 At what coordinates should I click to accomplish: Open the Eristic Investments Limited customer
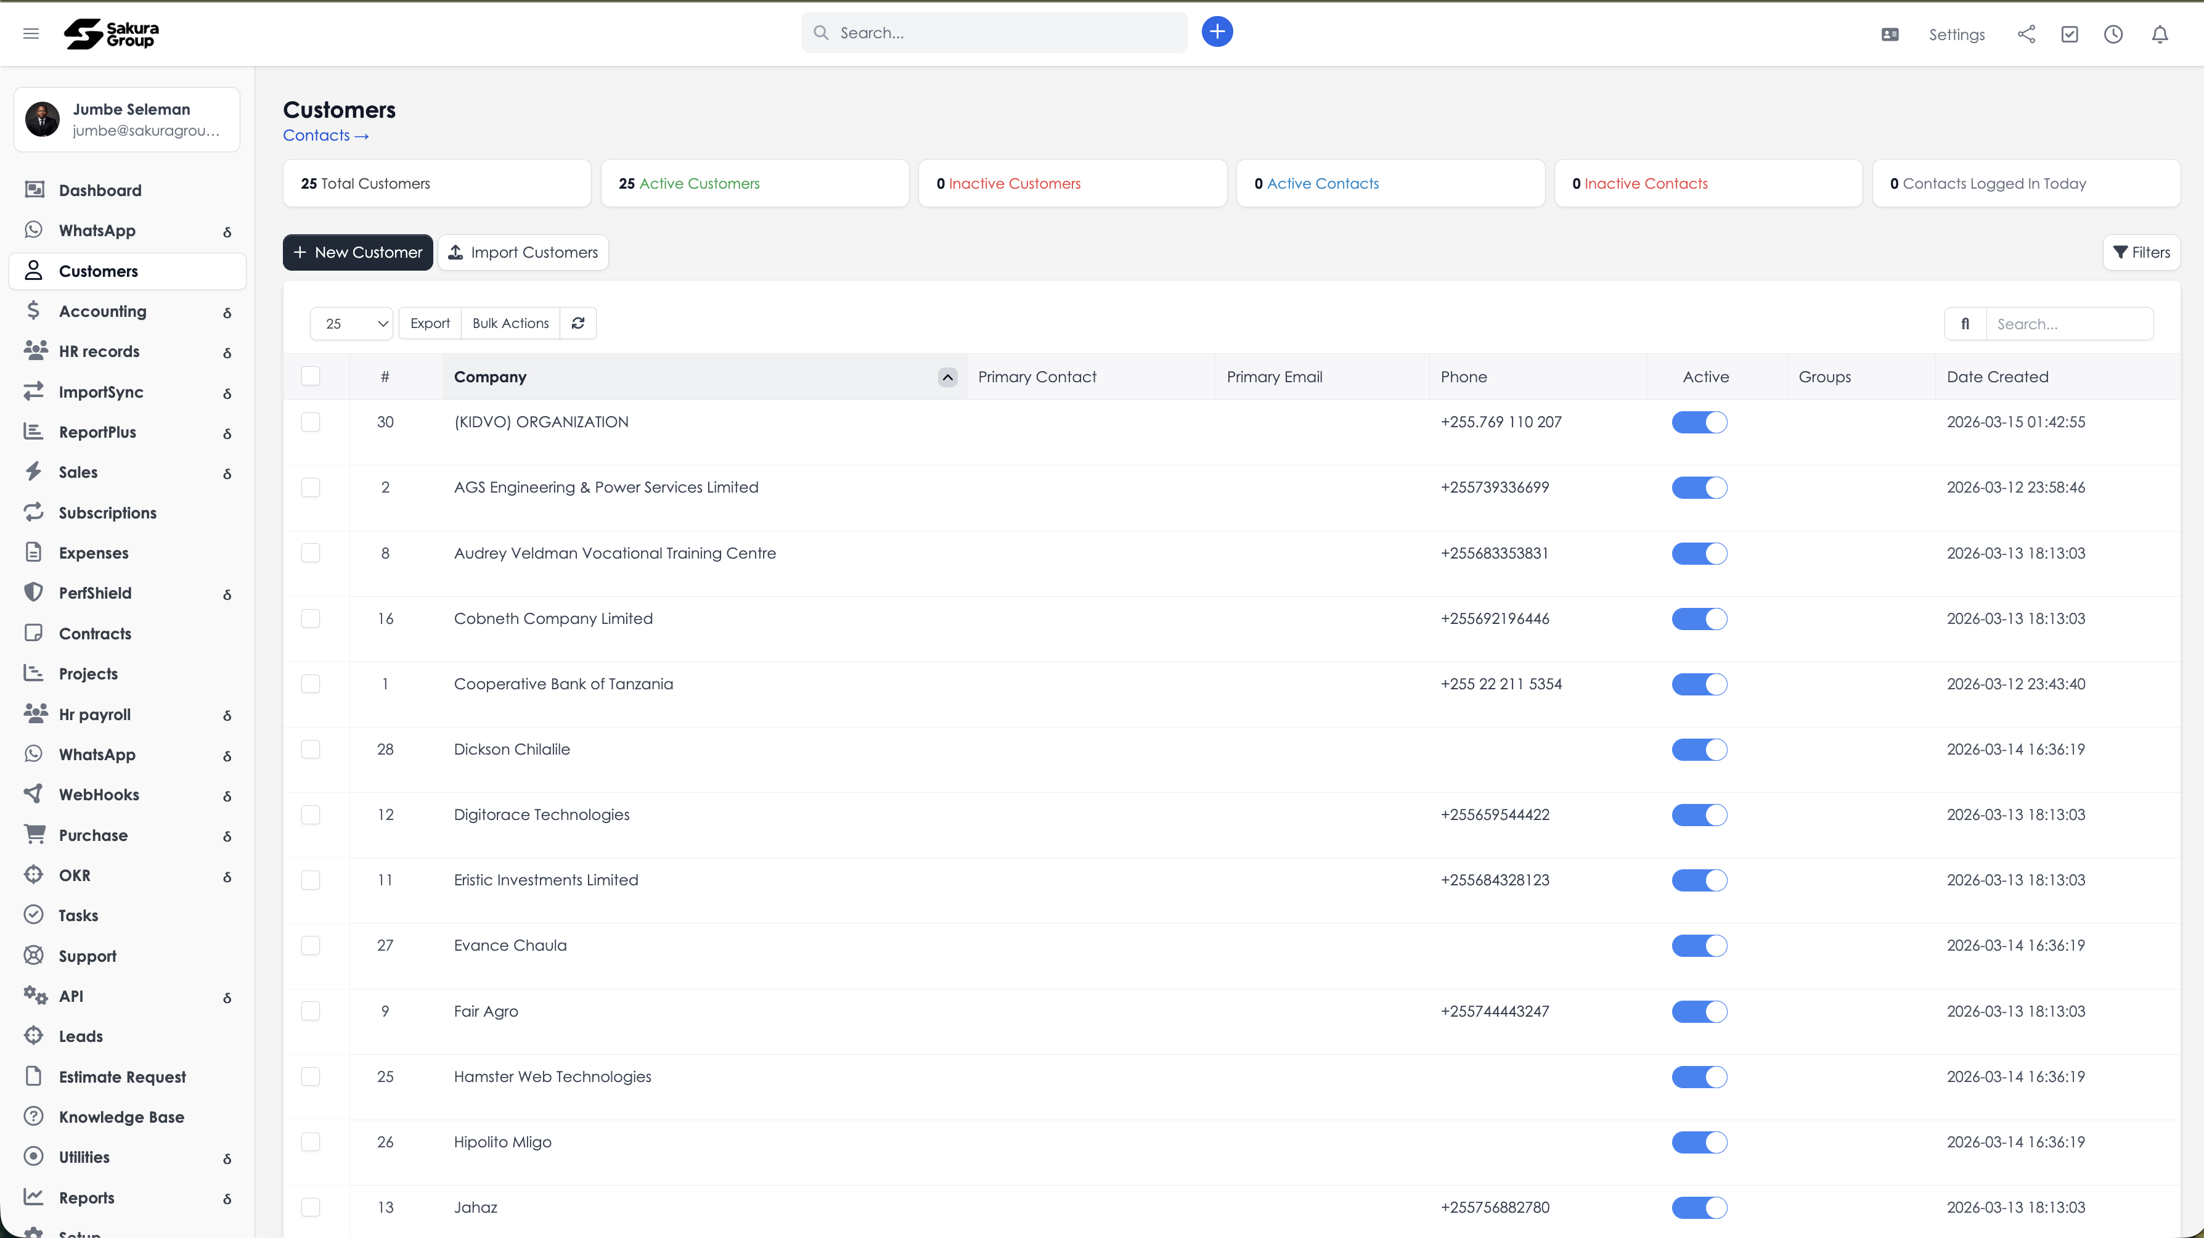[546, 880]
